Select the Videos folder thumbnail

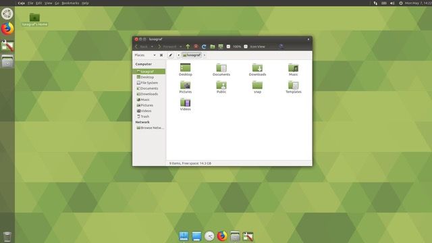[186, 105]
